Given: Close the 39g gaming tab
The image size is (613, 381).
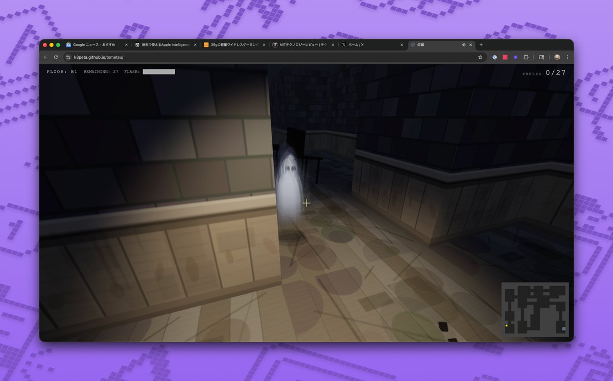Looking at the screenshot, I should 264,45.
